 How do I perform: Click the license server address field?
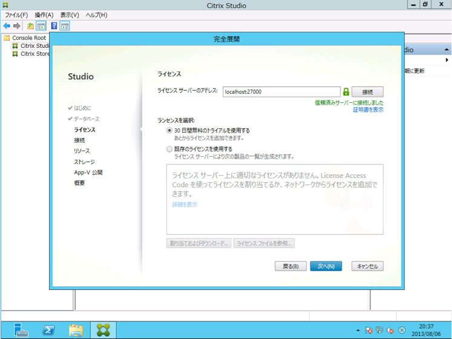coord(281,92)
